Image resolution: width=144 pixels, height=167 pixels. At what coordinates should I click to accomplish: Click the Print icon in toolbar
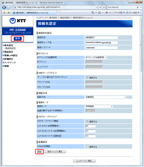pyautogui.click(x=107, y=13)
